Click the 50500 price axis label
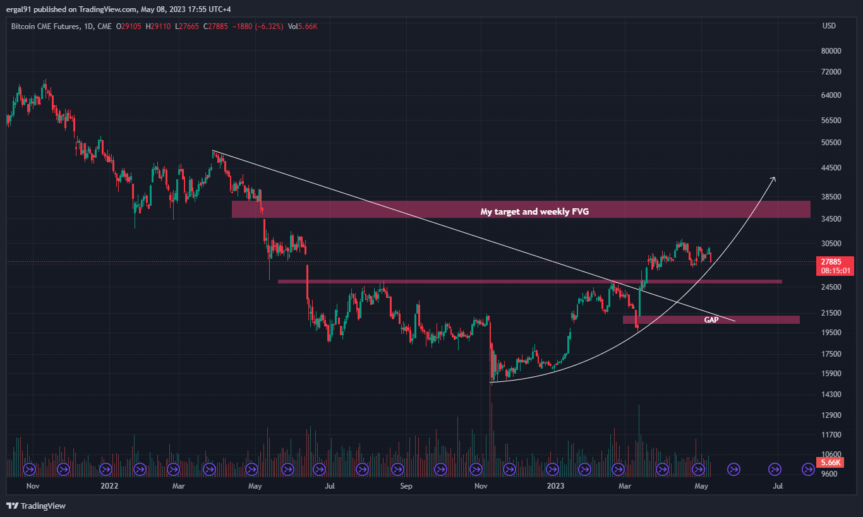The image size is (863, 517). [x=831, y=143]
